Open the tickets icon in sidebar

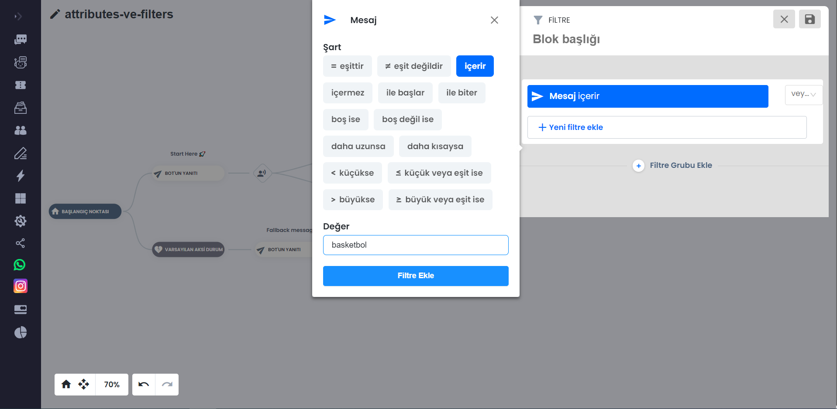click(x=21, y=85)
